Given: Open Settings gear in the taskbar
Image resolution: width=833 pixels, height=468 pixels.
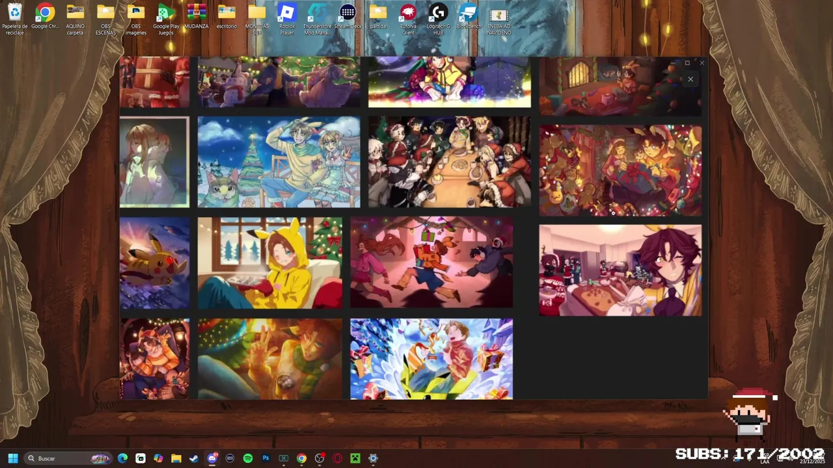Looking at the screenshot, I should [373, 458].
